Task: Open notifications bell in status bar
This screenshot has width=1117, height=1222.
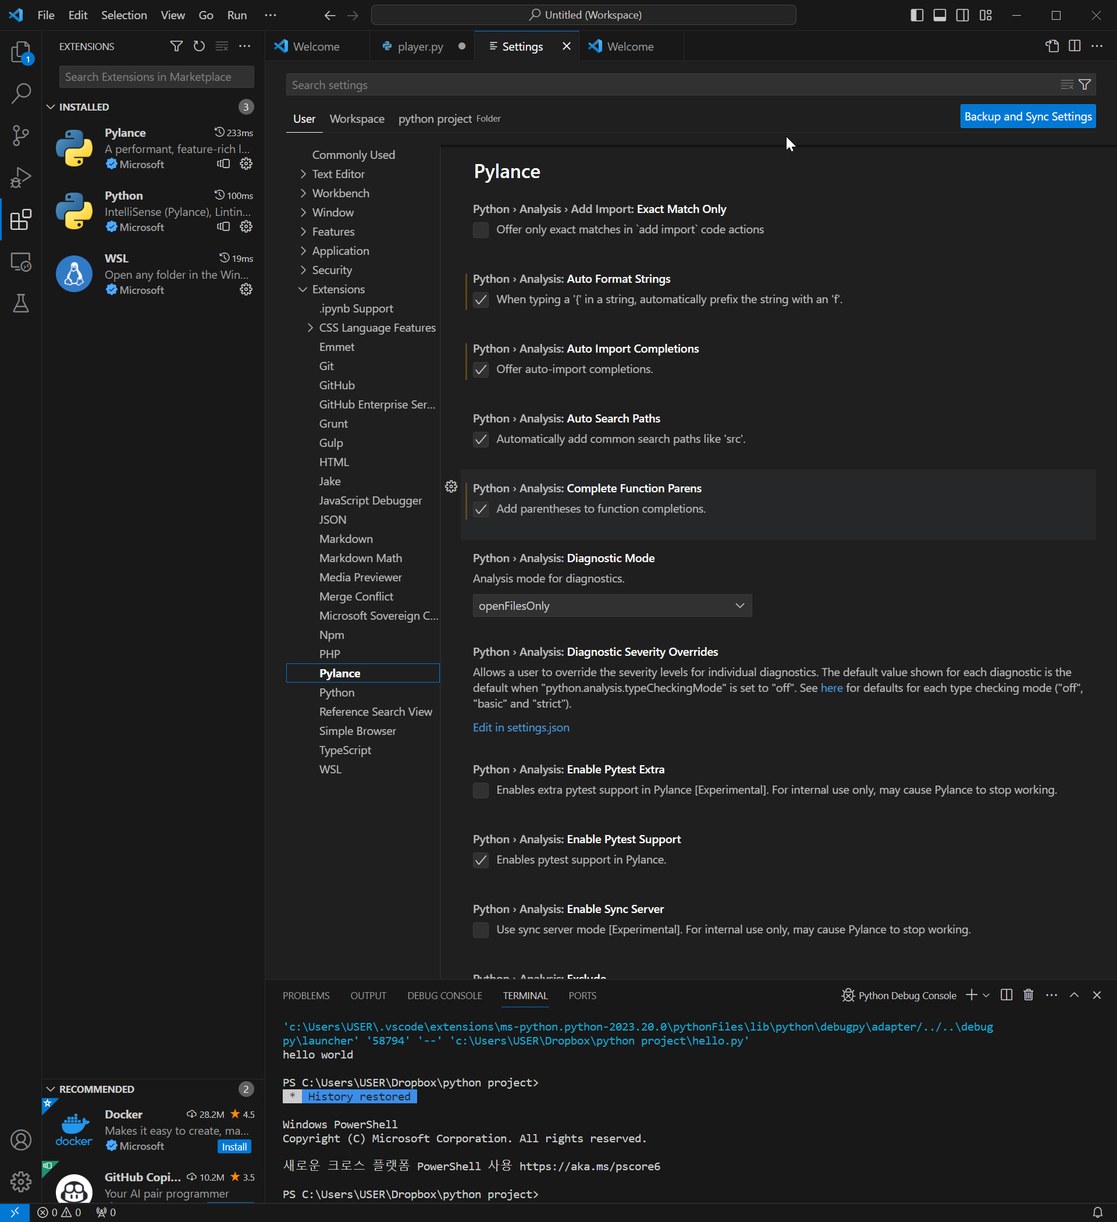Action: coord(1098,1212)
